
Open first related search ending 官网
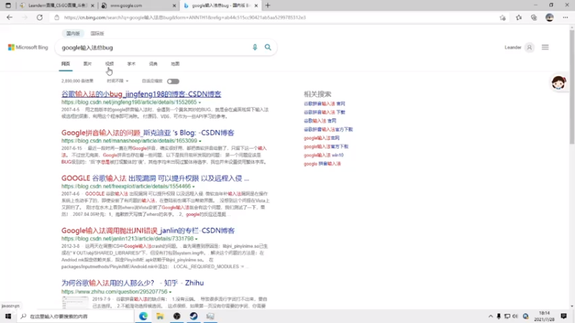pos(325,103)
